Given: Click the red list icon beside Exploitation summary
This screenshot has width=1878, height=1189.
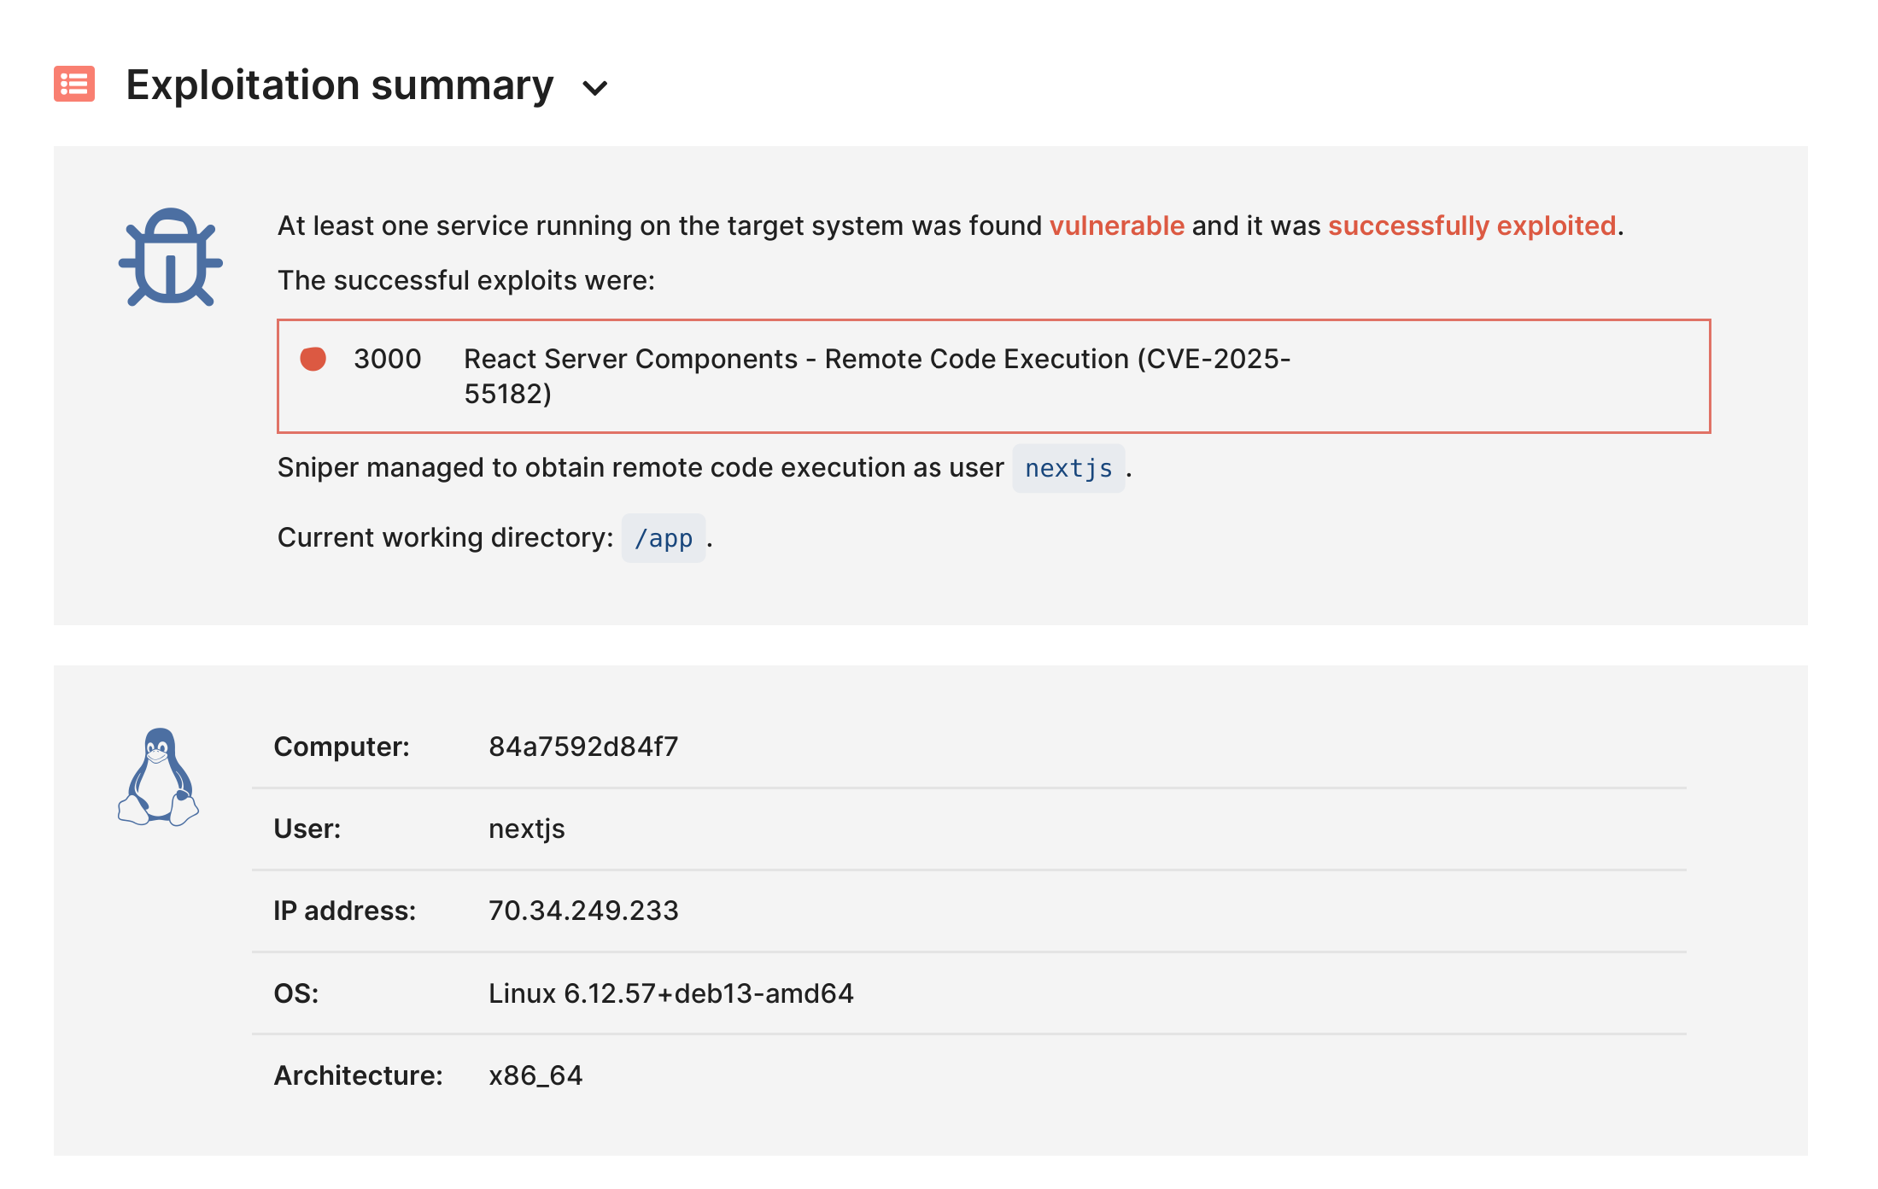Looking at the screenshot, I should click(x=74, y=84).
